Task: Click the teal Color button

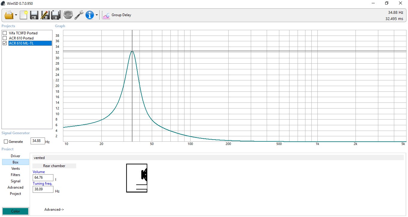Action: pyautogui.click(x=16, y=211)
